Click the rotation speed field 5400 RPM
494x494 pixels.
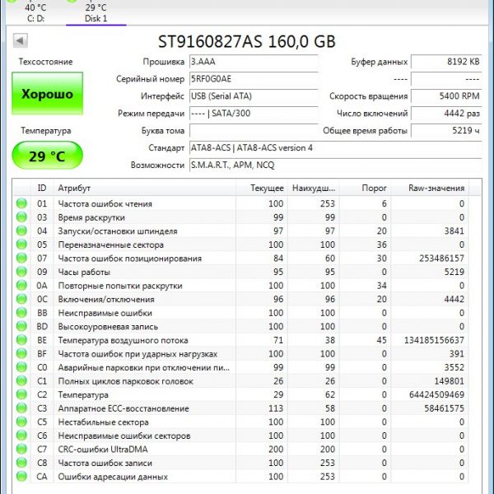coord(446,96)
